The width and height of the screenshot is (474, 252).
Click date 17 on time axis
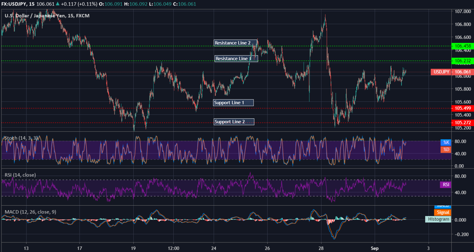tap(80, 248)
